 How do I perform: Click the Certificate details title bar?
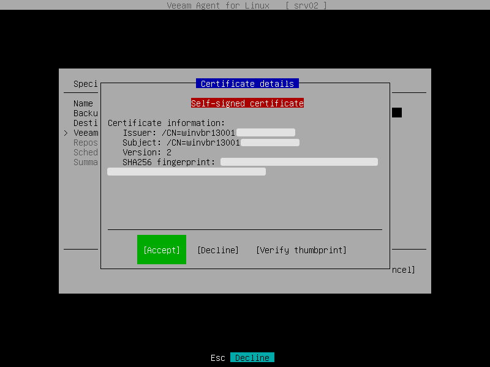point(247,83)
